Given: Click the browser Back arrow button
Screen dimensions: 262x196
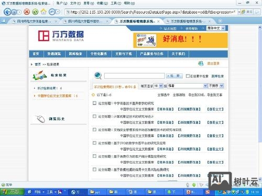Looking at the screenshot, I should tap(7, 12).
